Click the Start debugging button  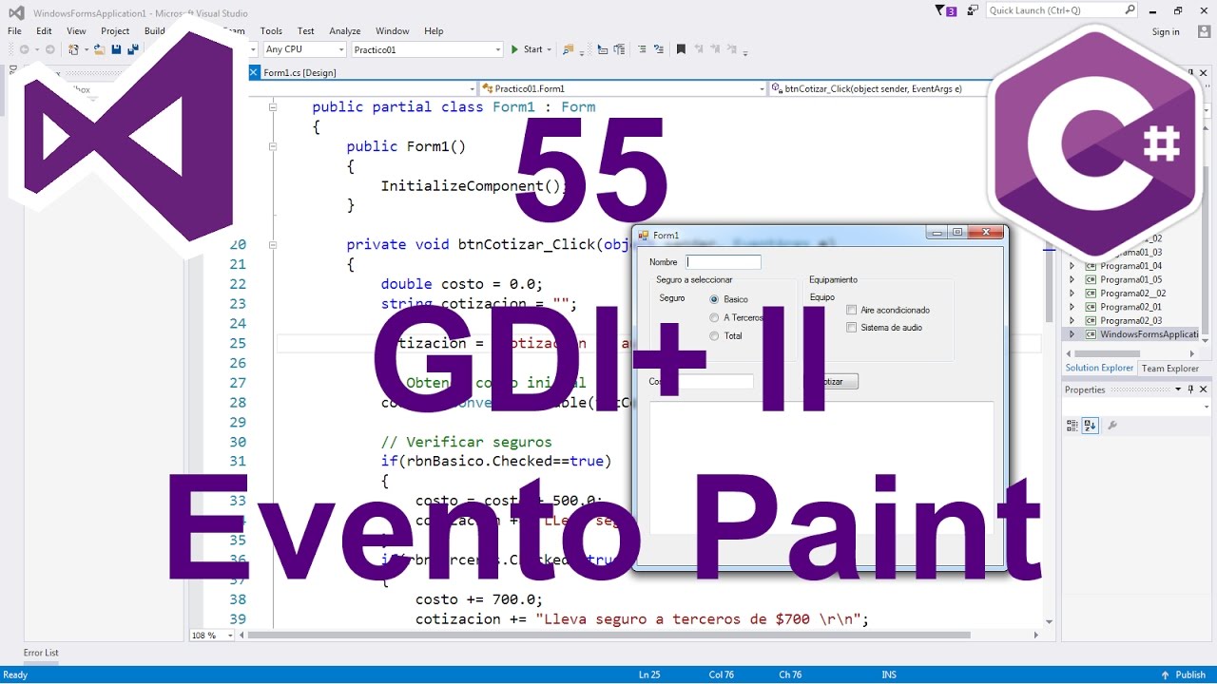[527, 49]
